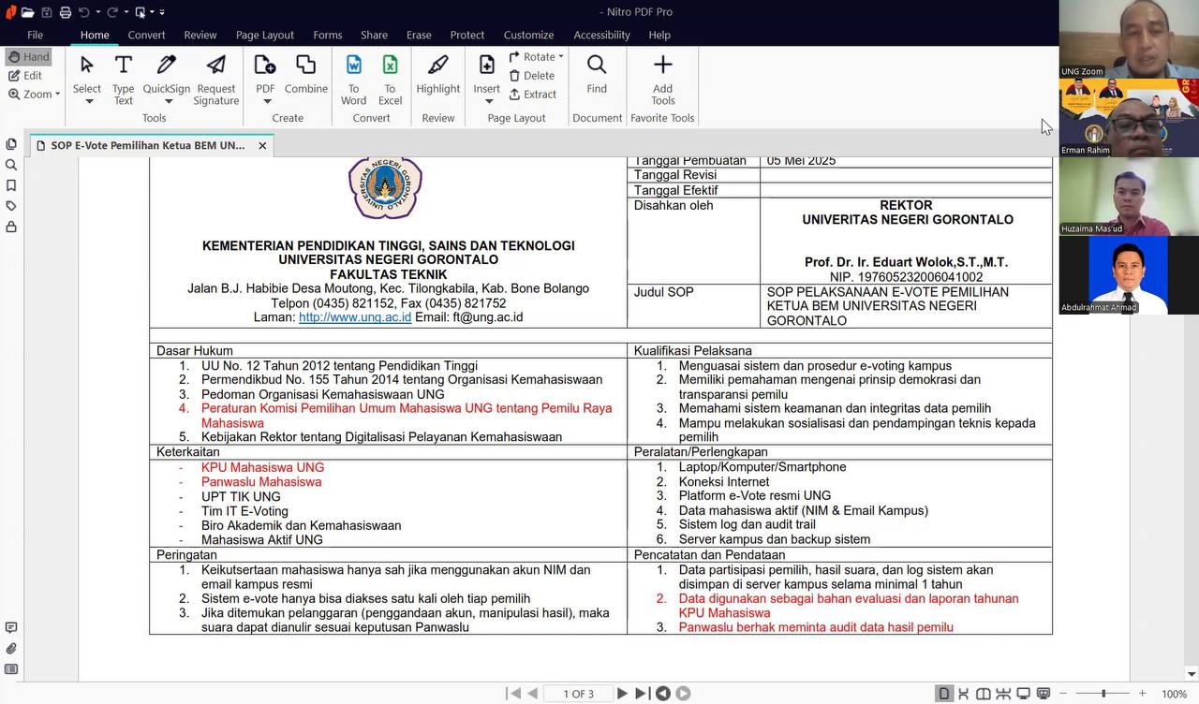1199x704 pixels.
Task: Click Extract pages button
Action: point(532,95)
